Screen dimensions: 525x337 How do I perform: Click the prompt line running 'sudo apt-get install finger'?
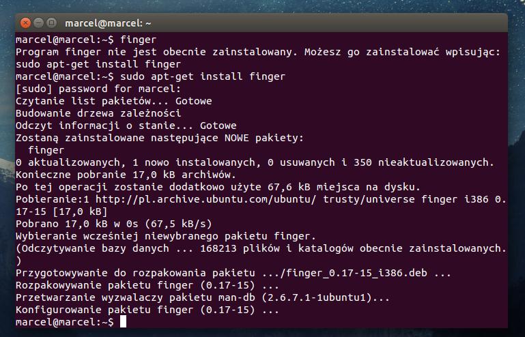point(150,76)
